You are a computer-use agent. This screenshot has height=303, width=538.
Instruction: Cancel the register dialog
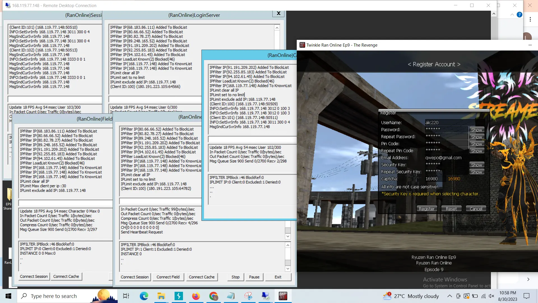click(476, 208)
